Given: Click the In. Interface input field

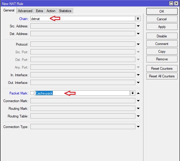Looking at the screenshot, I should [83, 75].
